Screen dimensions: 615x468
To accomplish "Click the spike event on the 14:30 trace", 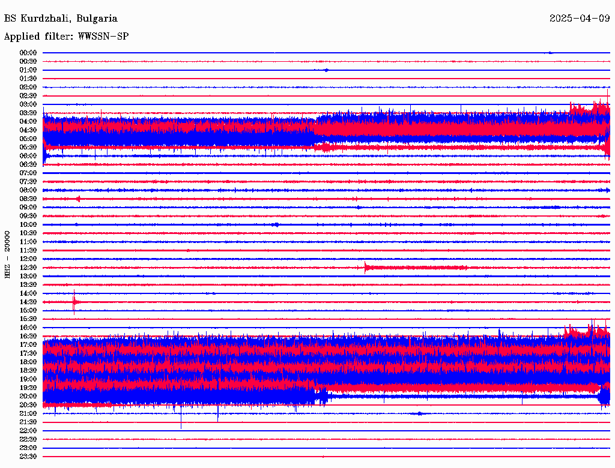I will click(x=74, y=302).
